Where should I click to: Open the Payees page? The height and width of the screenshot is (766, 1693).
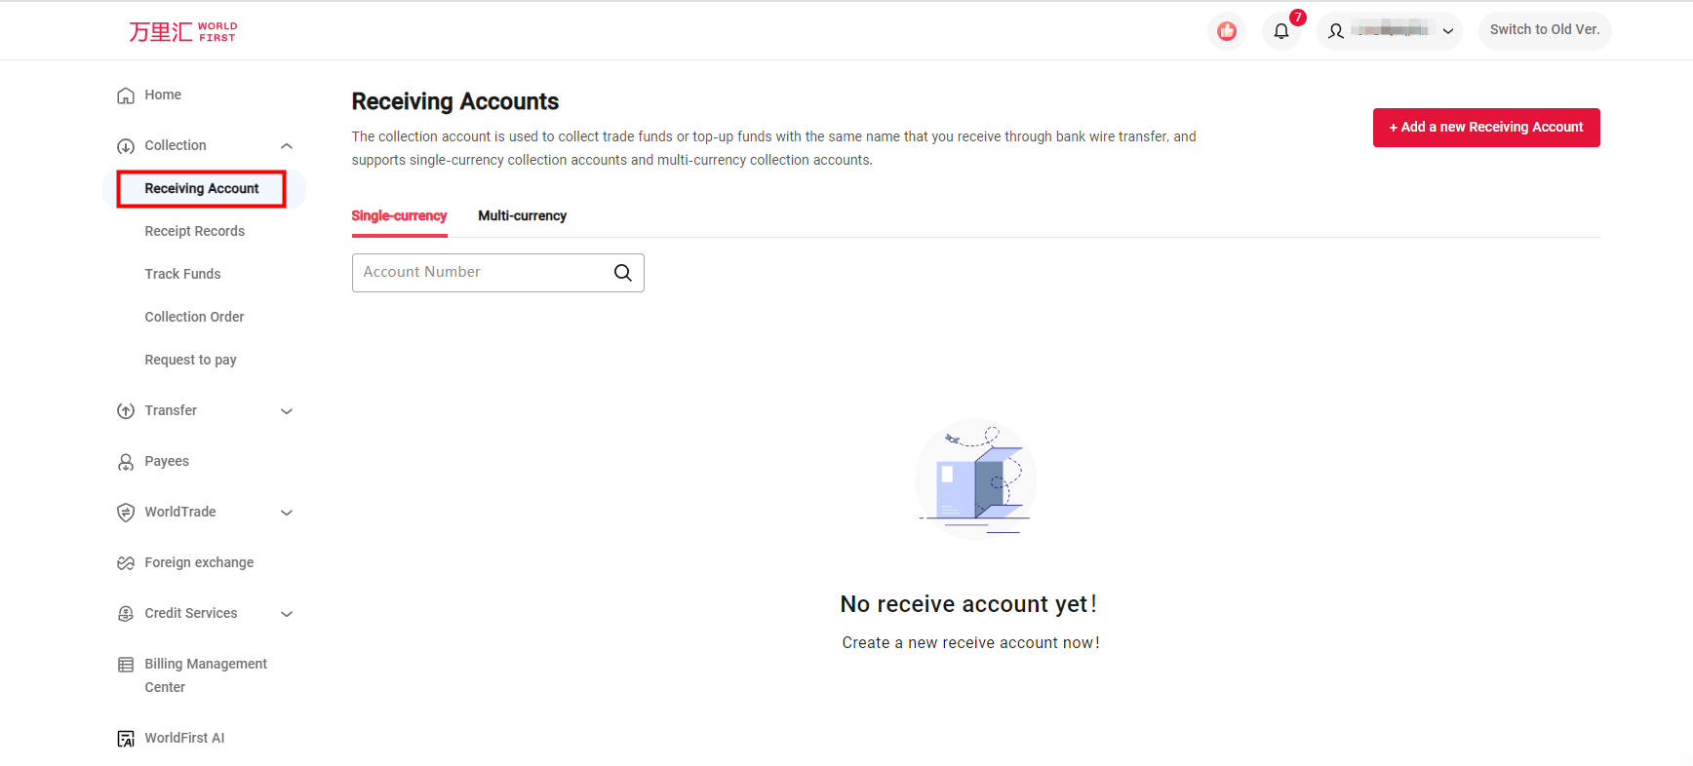(166, 461)
